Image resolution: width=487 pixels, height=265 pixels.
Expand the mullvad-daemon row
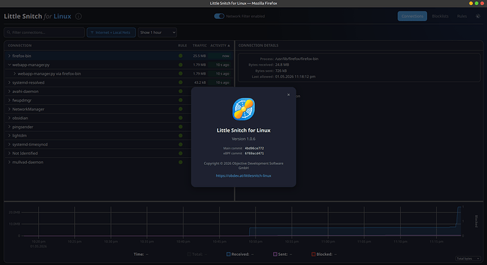click(9, 162)
